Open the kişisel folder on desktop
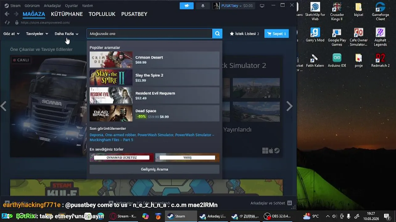This screenshot has width=396, height=222. (x=358, y=10)
